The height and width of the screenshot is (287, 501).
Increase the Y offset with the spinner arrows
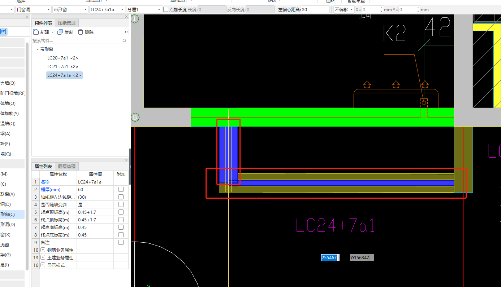click(418, 8)
